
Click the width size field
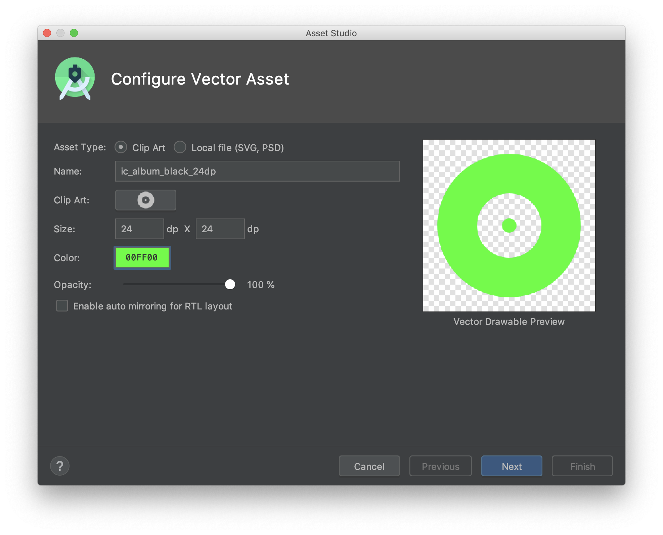pos(139,229)
